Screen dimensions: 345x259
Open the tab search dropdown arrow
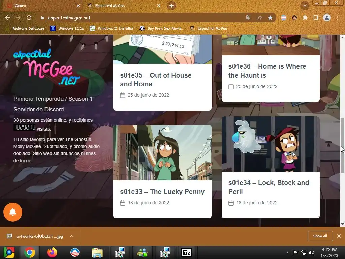(x=305, y=6)
